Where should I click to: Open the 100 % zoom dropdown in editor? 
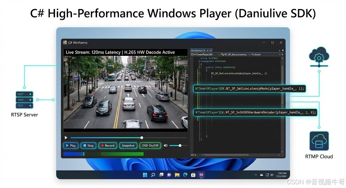click(x=196, y=155)
